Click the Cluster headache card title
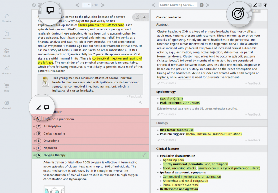The height and width of the screenshot is (193, 278). tap(169, 17)
